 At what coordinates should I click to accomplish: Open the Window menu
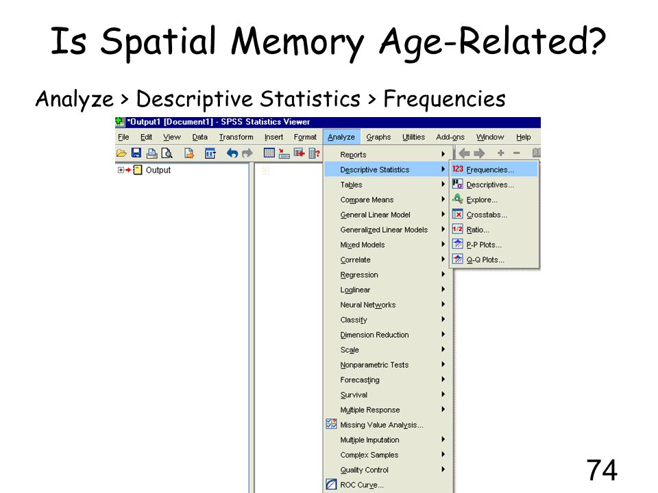click(x=489, y=137)
